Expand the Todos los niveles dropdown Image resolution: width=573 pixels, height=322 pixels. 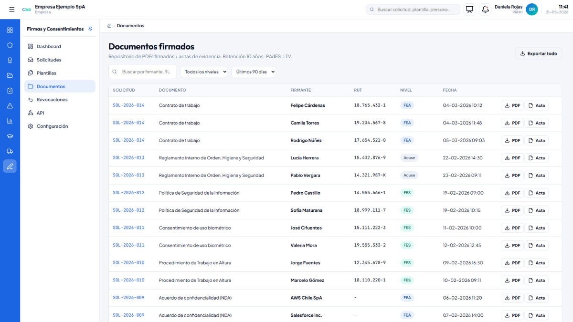204,72
